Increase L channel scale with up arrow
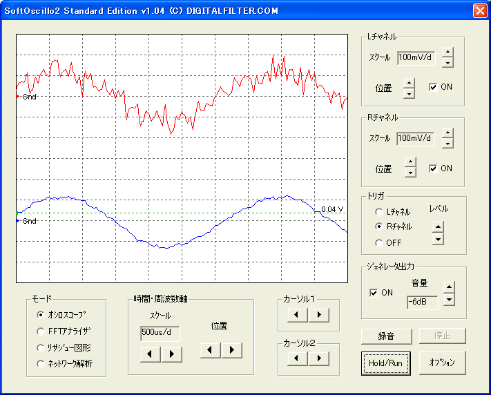Image resolution: width=491 pixels, height=395 pixels. (x=447, y=52)
